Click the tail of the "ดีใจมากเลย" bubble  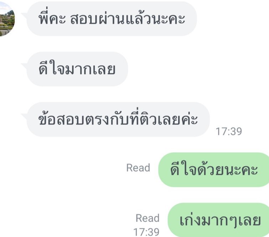(x=24, y=65)
